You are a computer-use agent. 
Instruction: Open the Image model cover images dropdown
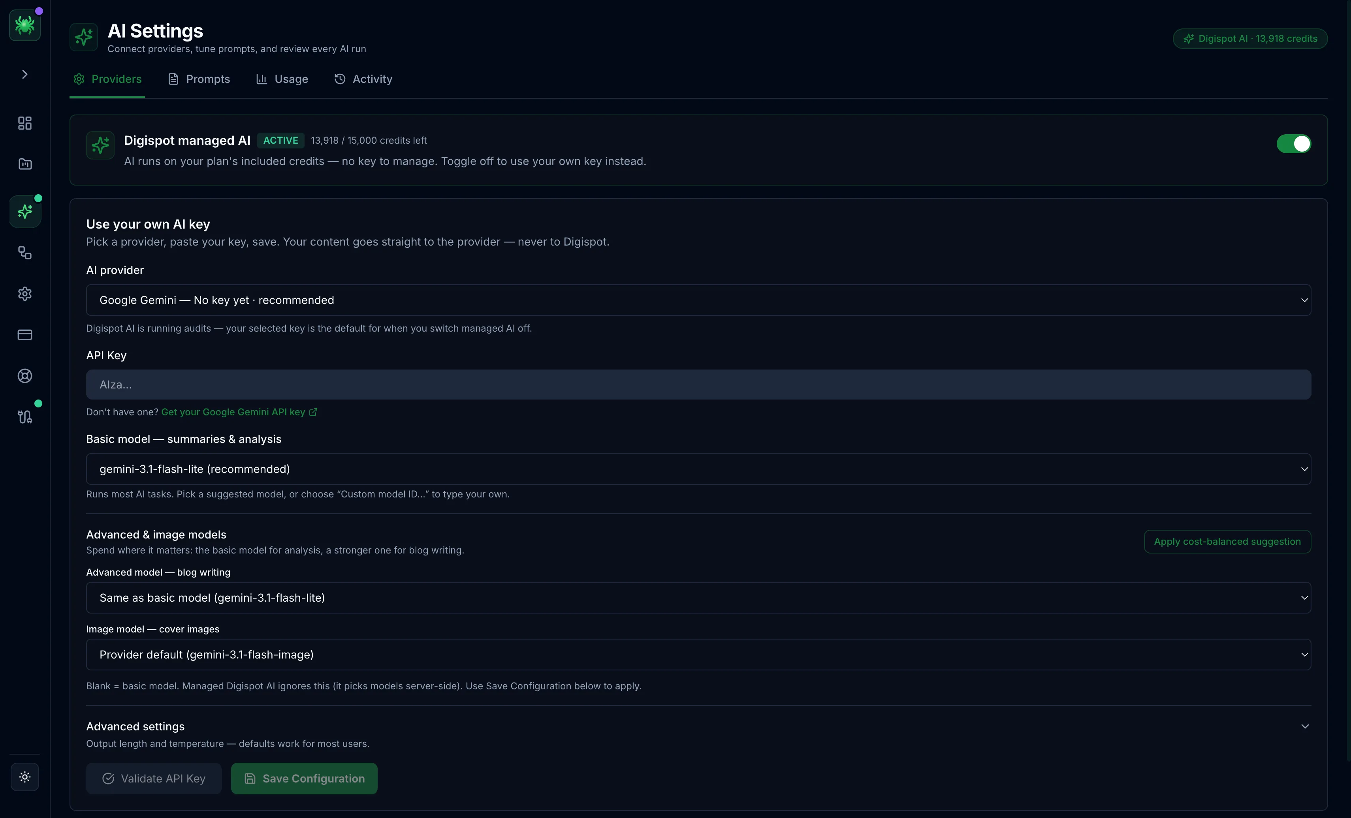click(698, 655)
